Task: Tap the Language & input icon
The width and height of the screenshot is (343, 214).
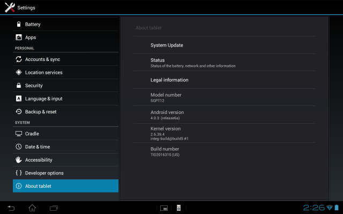Action: pos(19,98)
